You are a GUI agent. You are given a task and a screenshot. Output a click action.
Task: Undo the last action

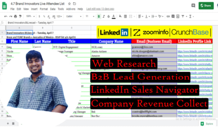[6, 16]
